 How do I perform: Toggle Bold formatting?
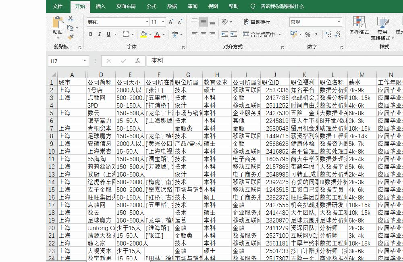91,34
